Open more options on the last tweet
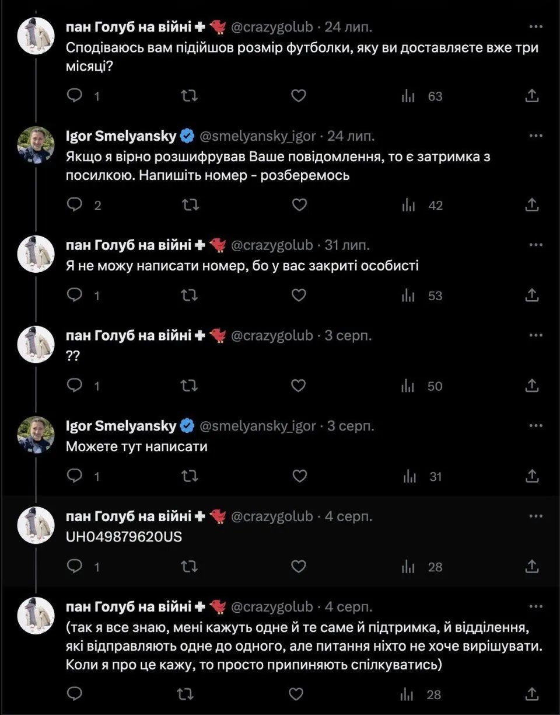Viewport: 560px width, 715px height. 535,608
